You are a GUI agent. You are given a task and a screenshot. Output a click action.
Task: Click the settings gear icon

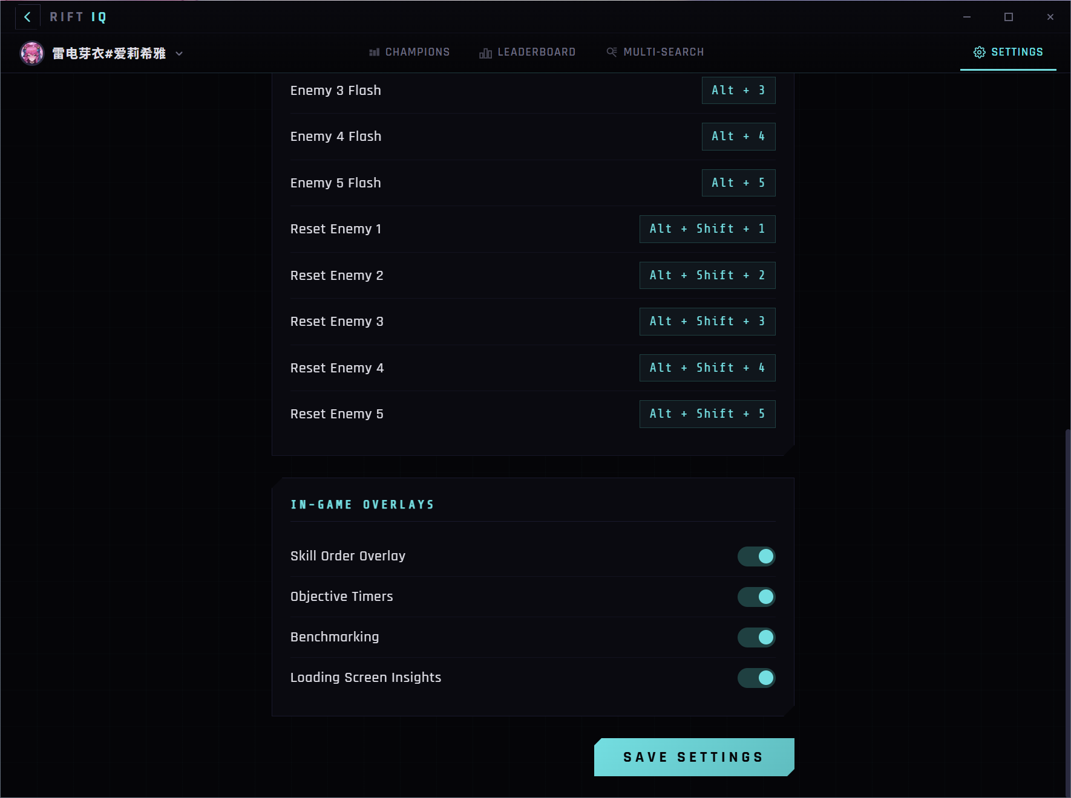980,52
